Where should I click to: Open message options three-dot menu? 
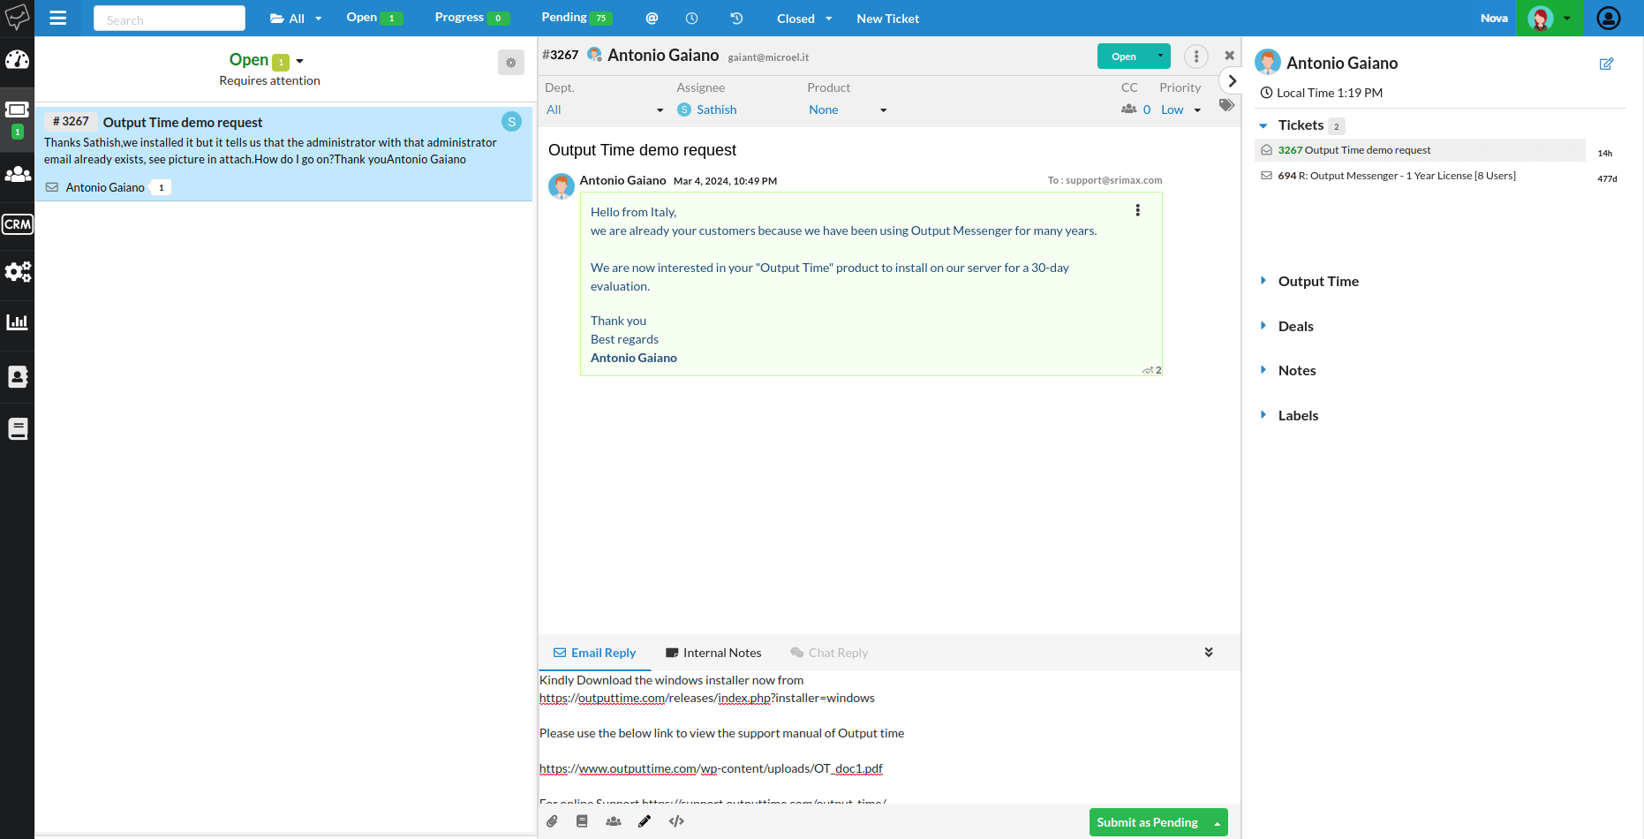pyautogui.click(x=1137, y=210)
